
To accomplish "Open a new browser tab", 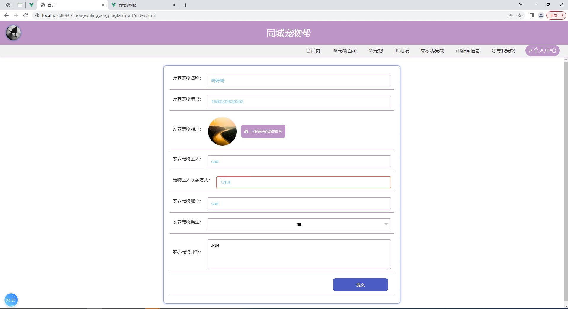I will [185, 5].
